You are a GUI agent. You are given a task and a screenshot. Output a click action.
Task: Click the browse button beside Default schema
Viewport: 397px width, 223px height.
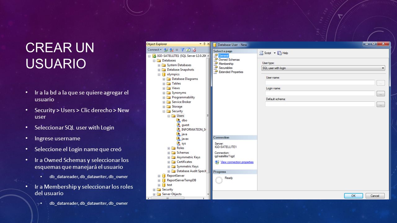tap(381, 104)
